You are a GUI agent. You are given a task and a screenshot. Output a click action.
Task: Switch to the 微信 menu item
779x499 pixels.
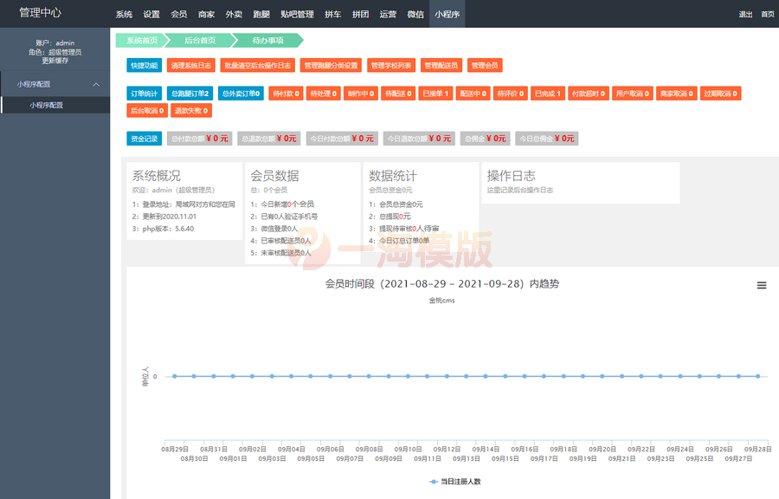pyautogui.click(x=415, y=14)
